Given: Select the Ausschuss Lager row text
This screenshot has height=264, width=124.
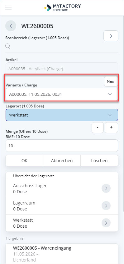Looking at the screenshot, I should coord(30,189).
